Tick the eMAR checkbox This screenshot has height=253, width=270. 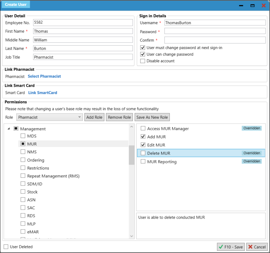(23, 231)
